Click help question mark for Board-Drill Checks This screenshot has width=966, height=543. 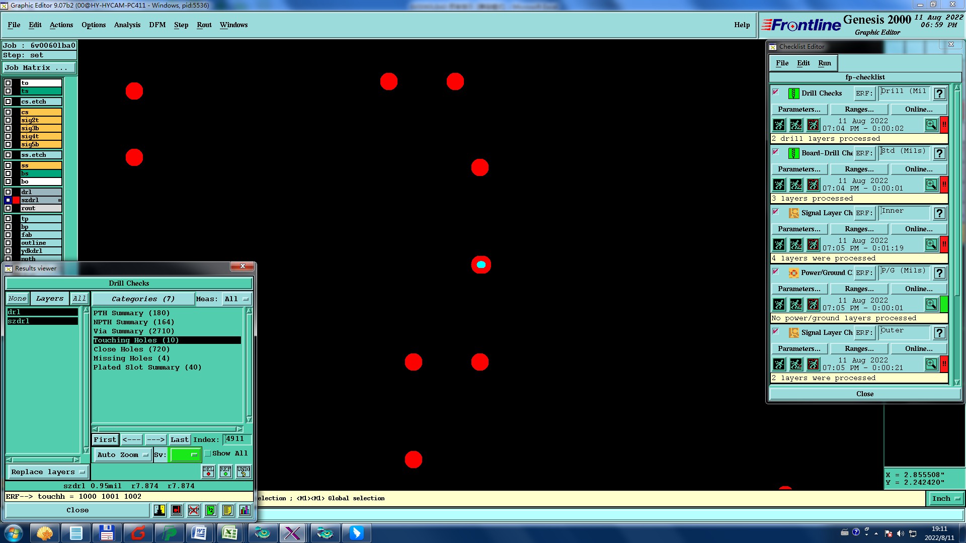click(939, 153)
